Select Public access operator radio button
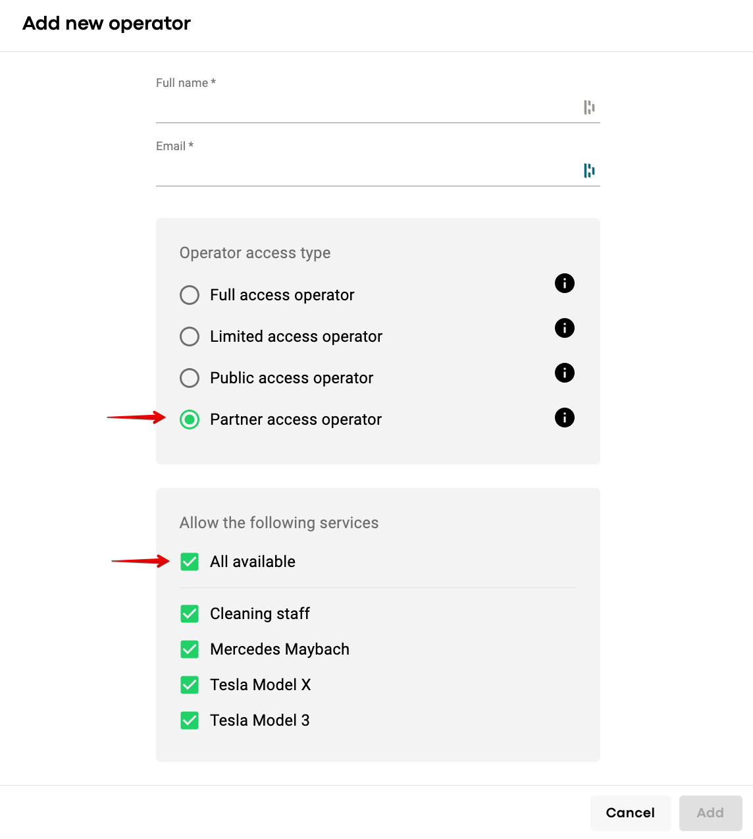The height and width of the screenshot is (839, 753). (190, 378)
